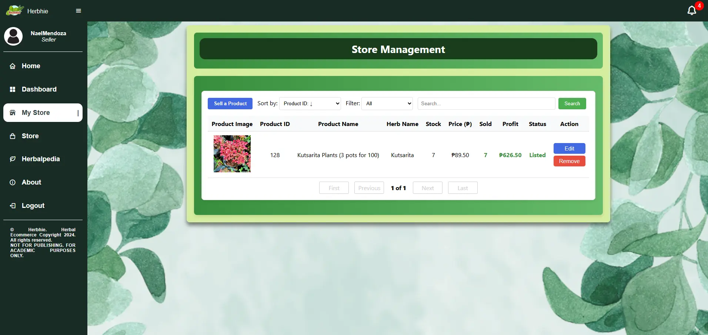Viewport: 708px width, 335px height.
Task: Go to the Store menu item
Action: click(x=43, y=136)
